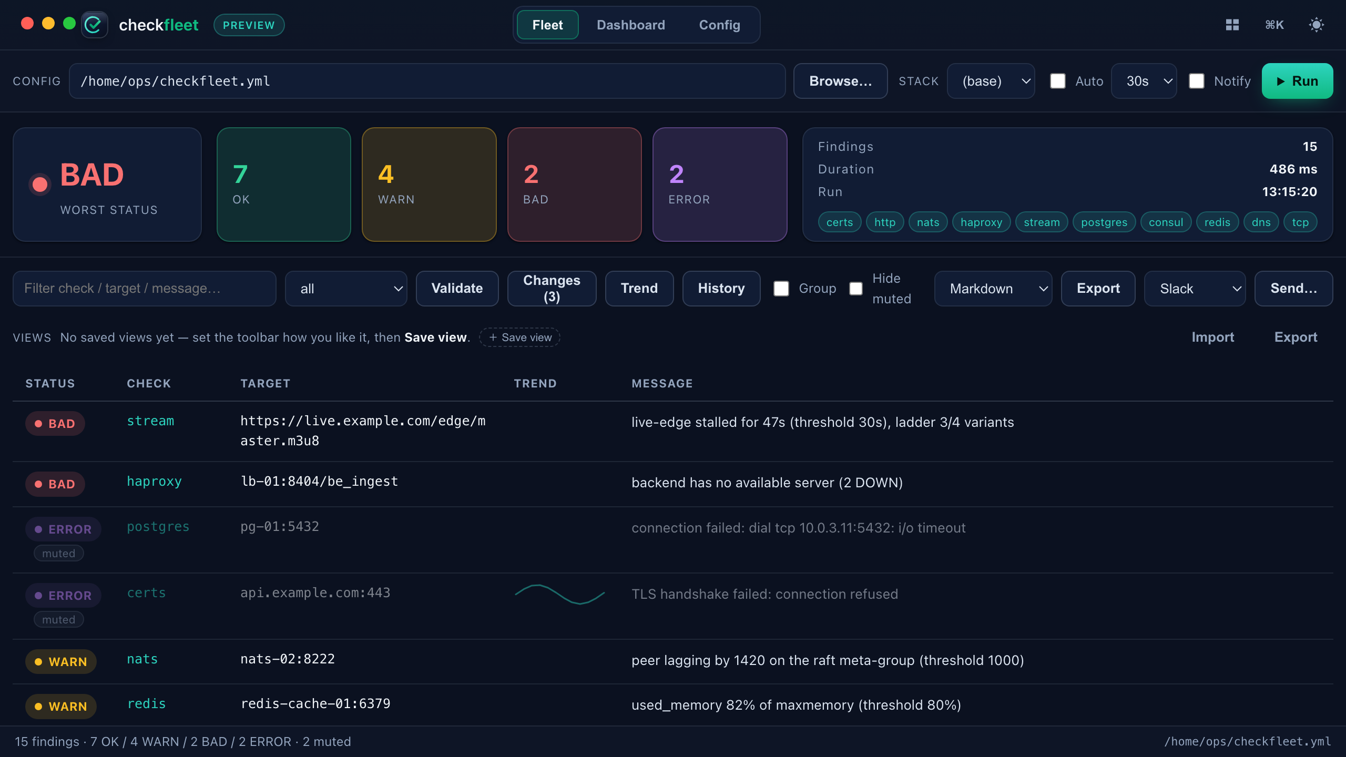This screenshot has height=757, width=1346.
Task: Select the 4 WARN summary card
Action: (429, 185)
